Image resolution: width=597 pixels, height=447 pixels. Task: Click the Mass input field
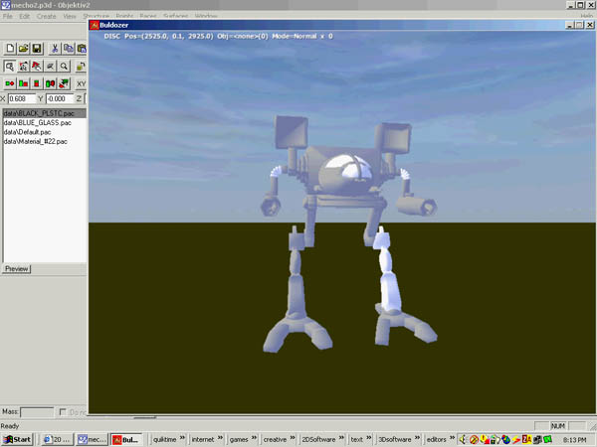[x=37, y=412]
